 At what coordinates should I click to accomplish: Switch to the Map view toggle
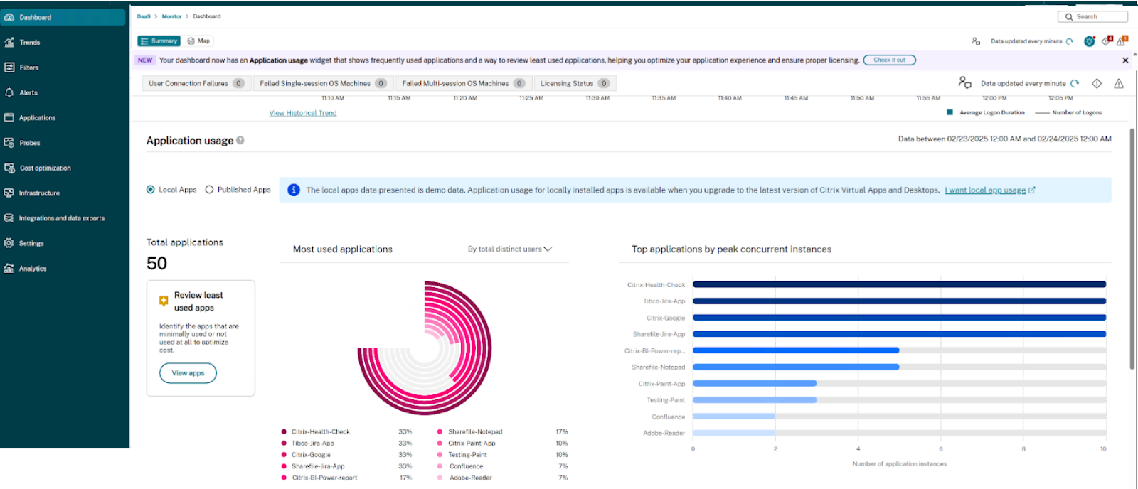click(x=198, y=41)
